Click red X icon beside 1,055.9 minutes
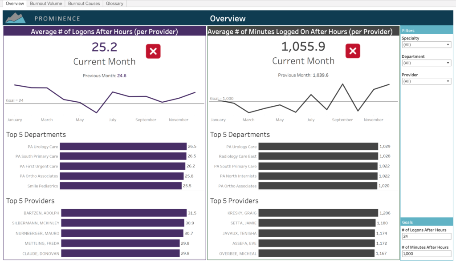The height and width of the screenshot is (263, 456). pos(353,52)
